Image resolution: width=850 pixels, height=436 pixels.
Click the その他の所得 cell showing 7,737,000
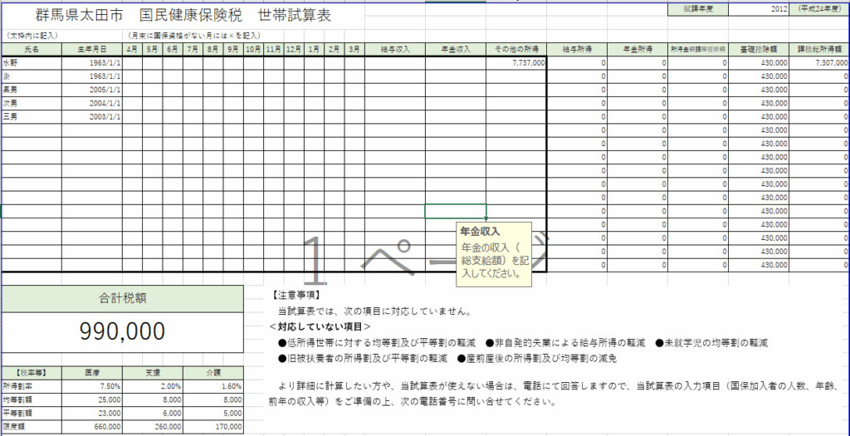[516, 62]
